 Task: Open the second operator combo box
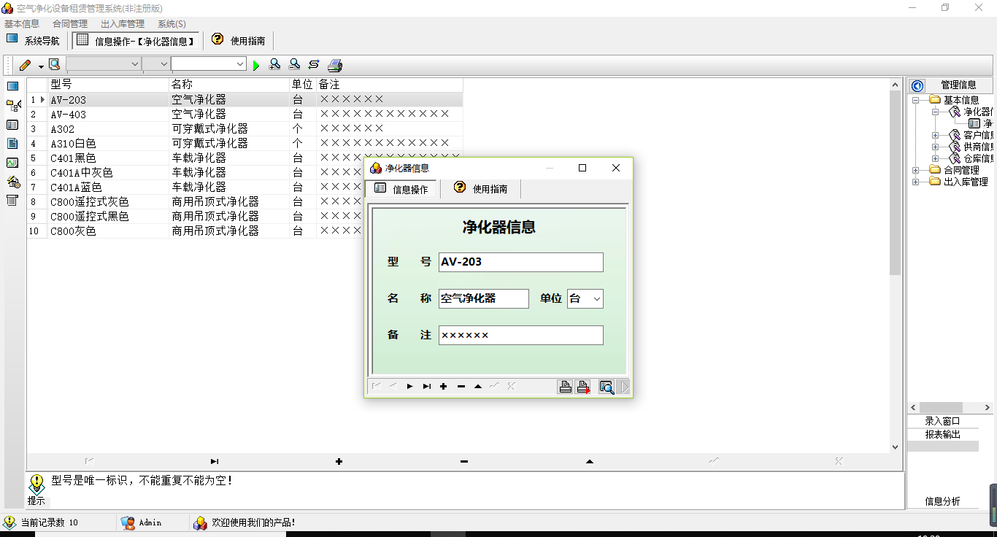pos(156,64)
